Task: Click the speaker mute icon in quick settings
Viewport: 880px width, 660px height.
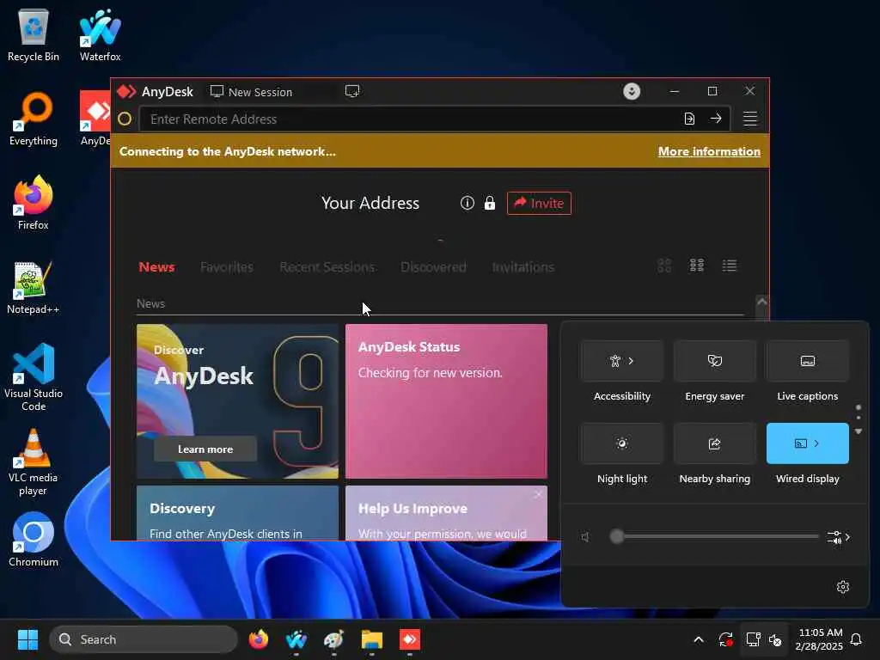Action: point(585,537)
